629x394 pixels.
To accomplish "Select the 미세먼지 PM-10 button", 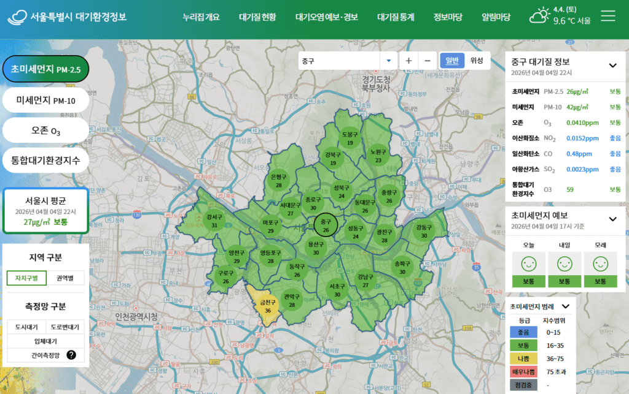I will pos(46,100).
